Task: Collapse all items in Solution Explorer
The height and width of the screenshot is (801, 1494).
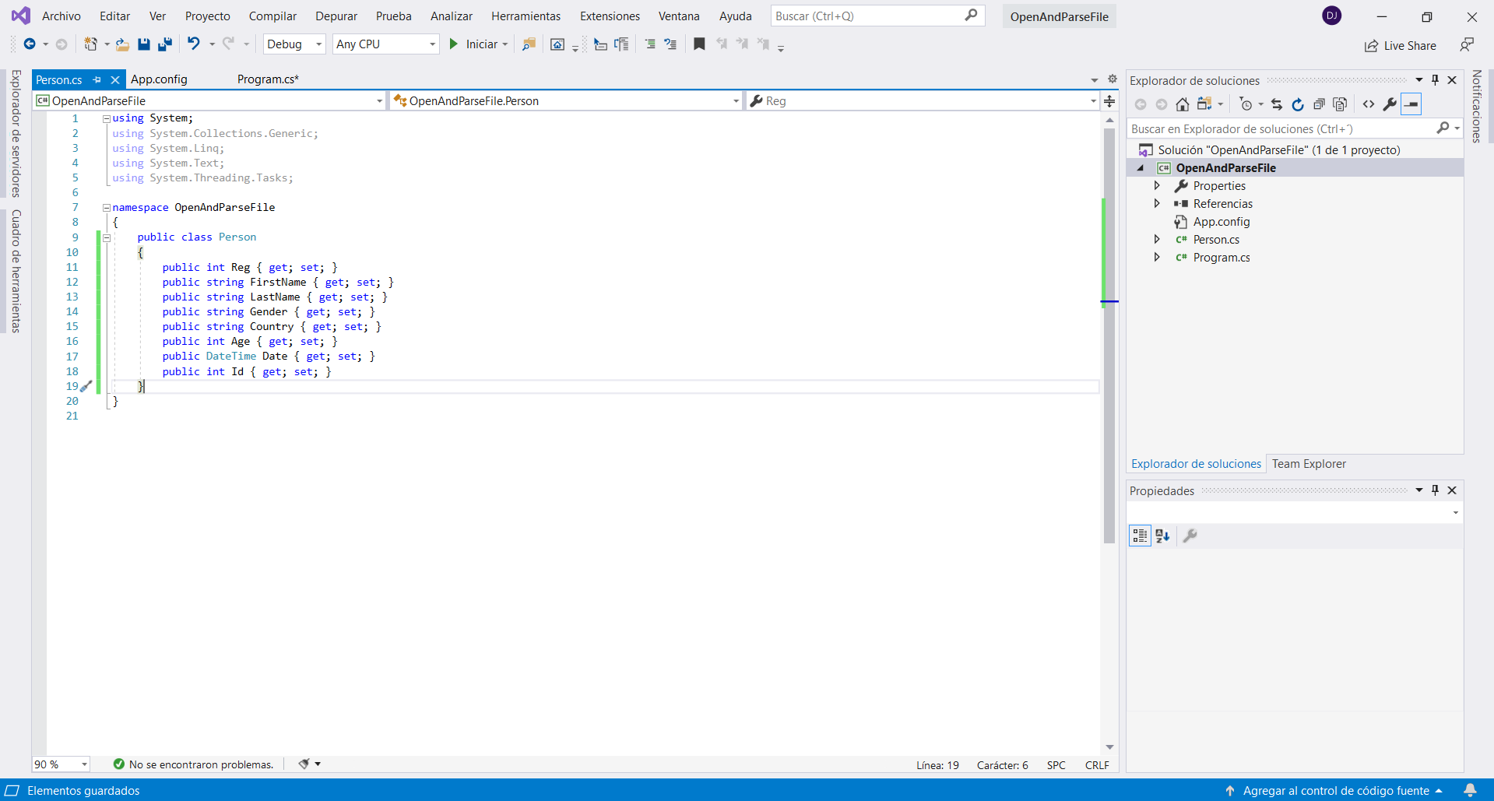Action: pos(1319,104)
